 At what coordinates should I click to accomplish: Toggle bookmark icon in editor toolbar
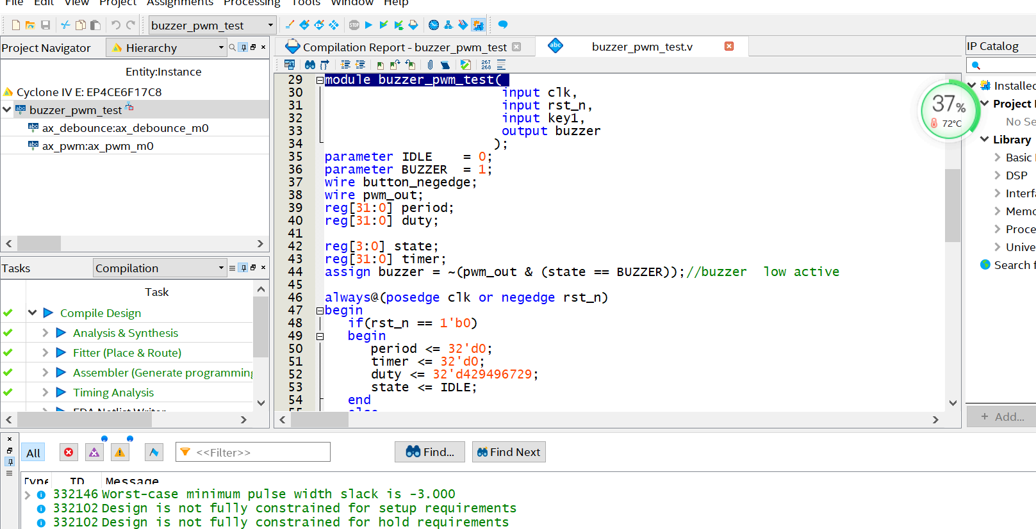(x=381, y=65)
